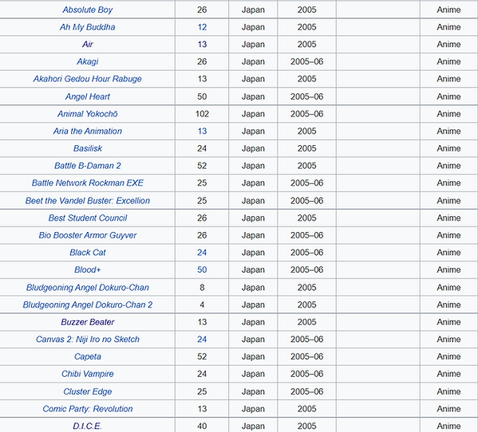Select the 4 episodes cell for Dokuro-Chan 2

coord(202,304)
